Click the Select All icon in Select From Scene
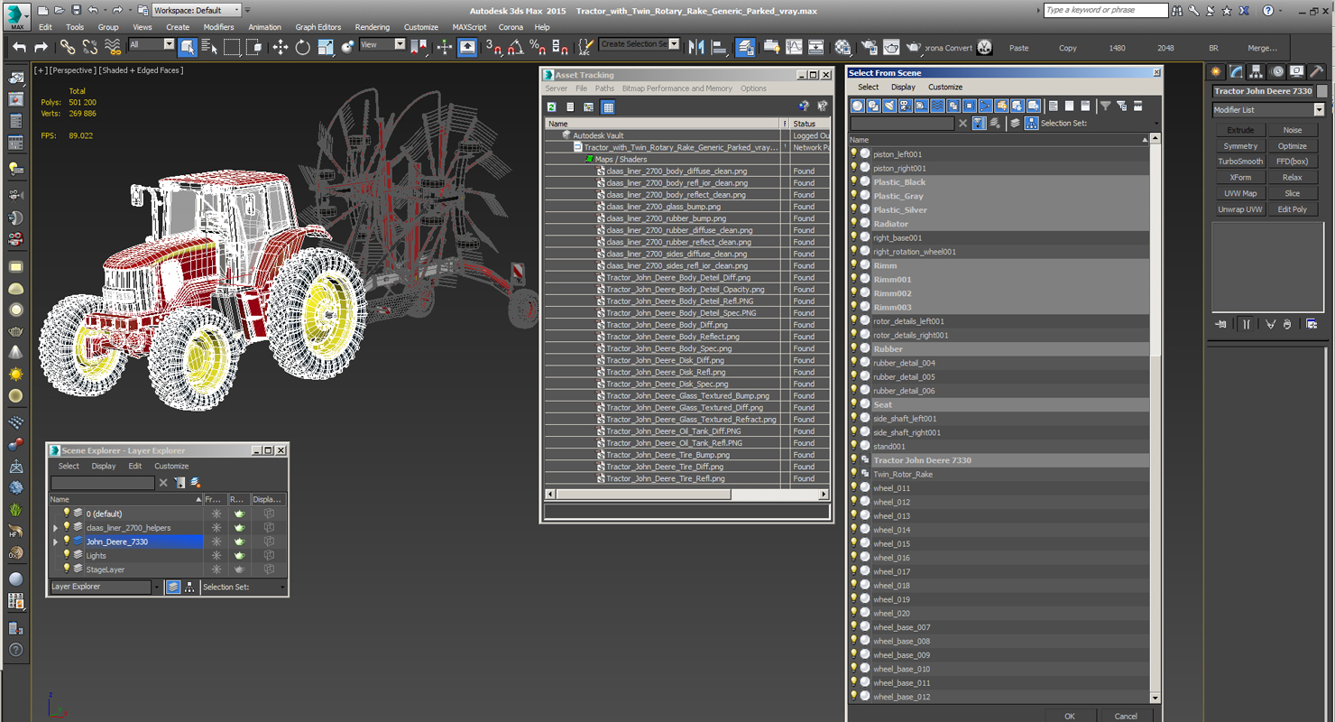This screenshot has height=722, width=1335. (1053, 106)
